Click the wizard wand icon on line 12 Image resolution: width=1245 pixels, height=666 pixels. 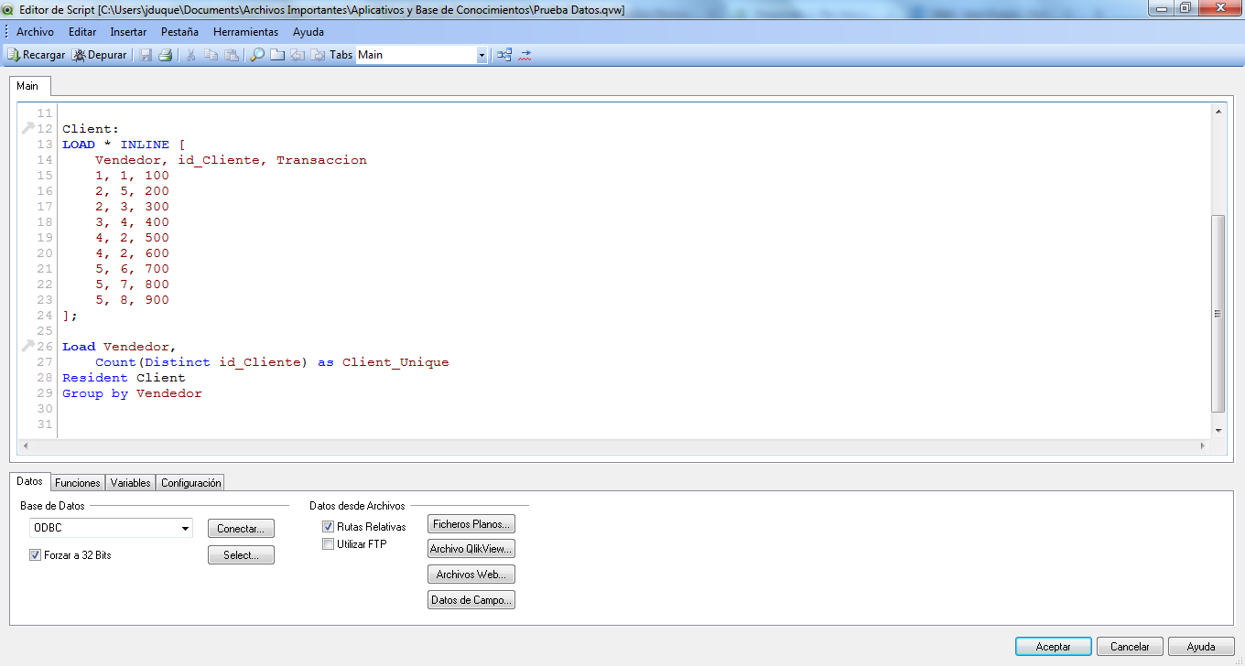pyautogui.click(x=27, y=129)
